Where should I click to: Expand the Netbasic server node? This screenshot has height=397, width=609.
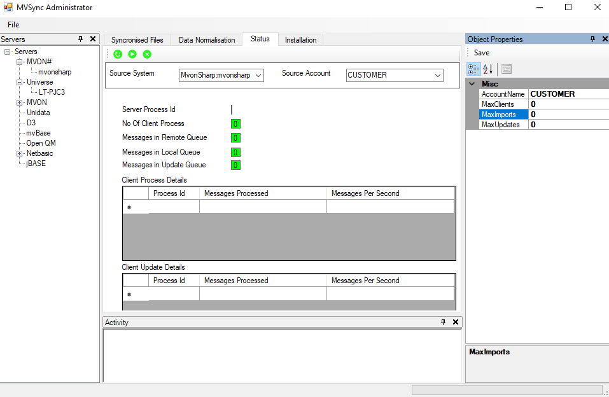(20, 153)
